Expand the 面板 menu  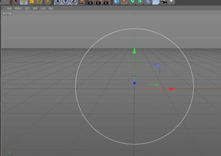click(51, 8)
